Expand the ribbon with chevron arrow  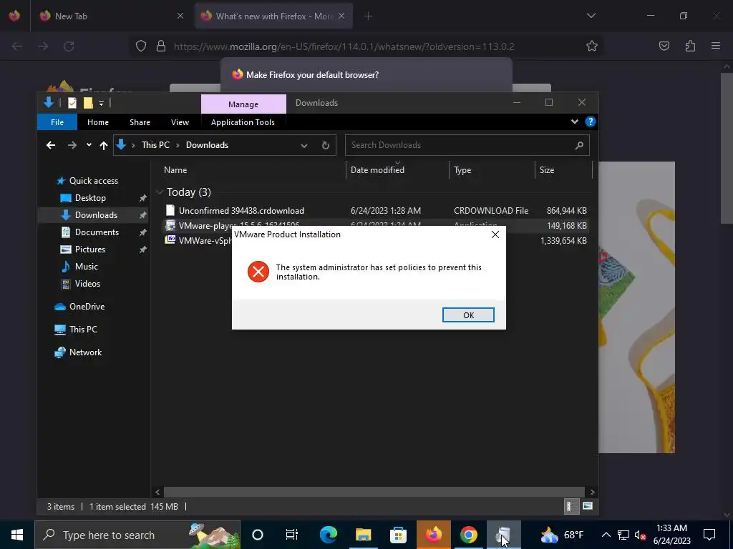pyautogui.click(x=575, y=122)
